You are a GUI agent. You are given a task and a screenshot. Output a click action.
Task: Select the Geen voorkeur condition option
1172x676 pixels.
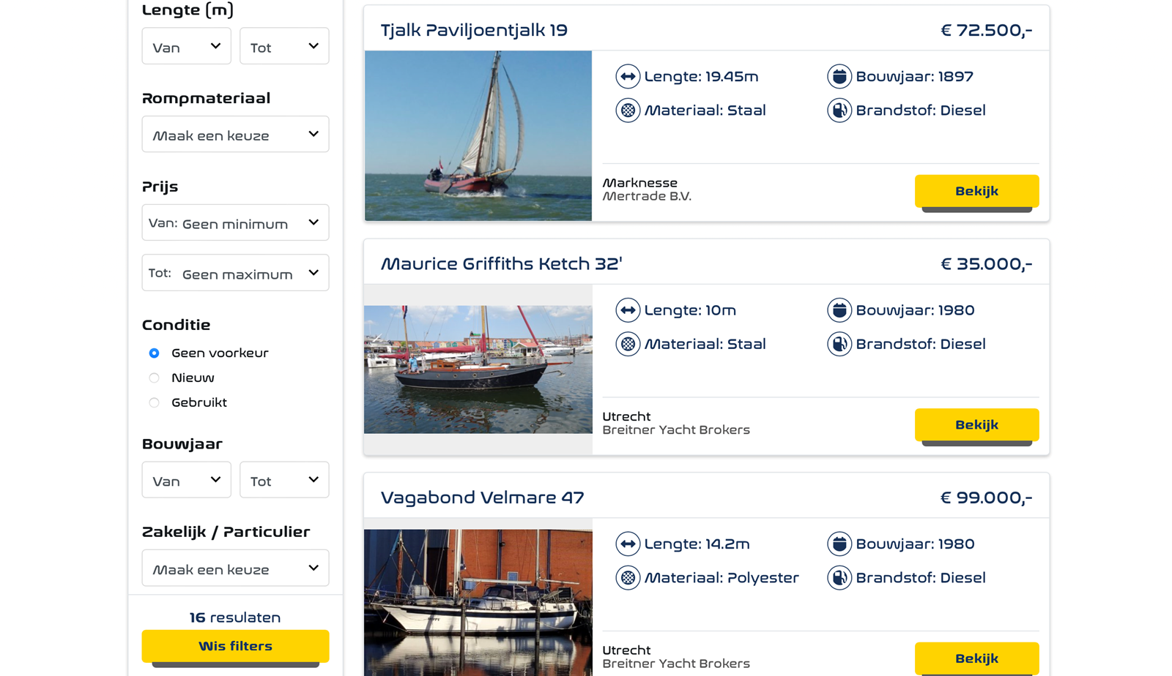(x=155, y=353)
